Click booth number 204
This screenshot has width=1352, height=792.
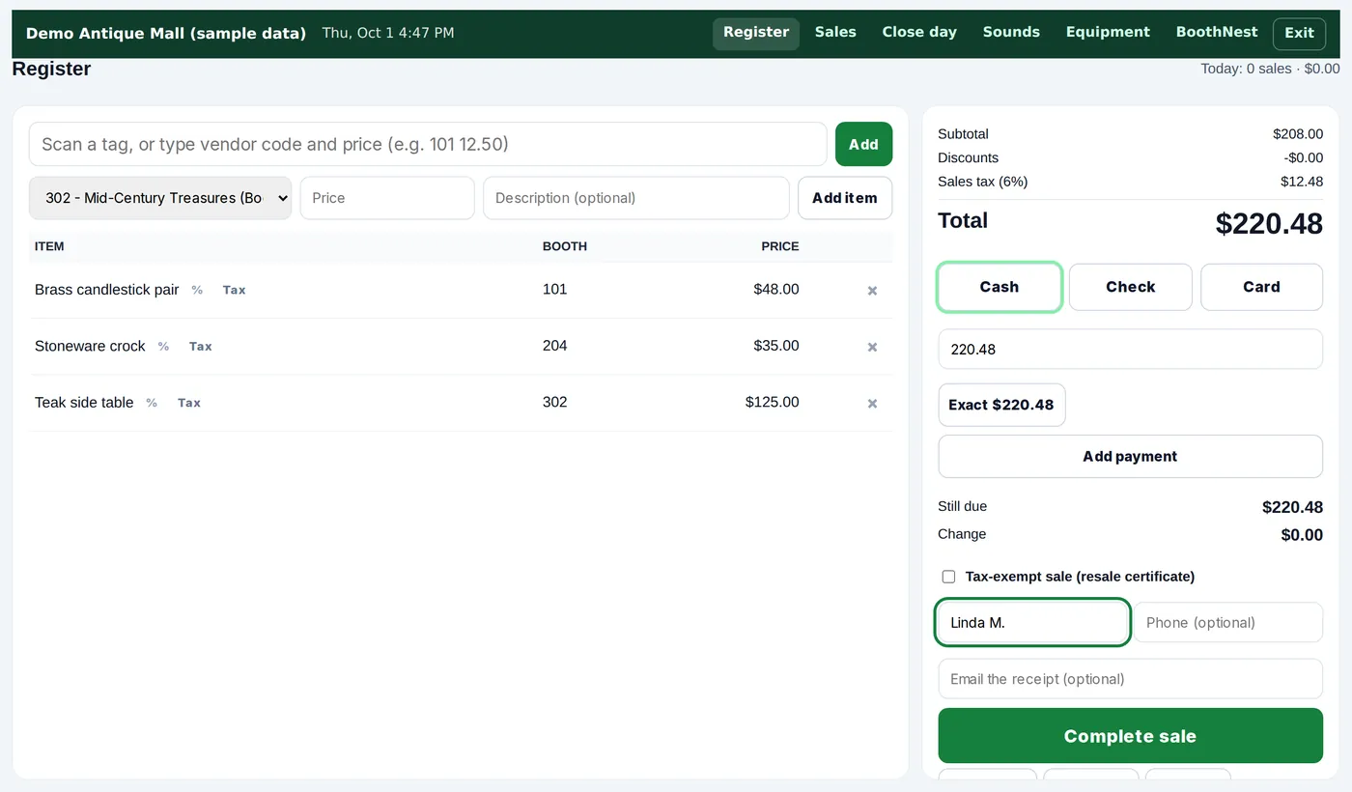(554, 346)
